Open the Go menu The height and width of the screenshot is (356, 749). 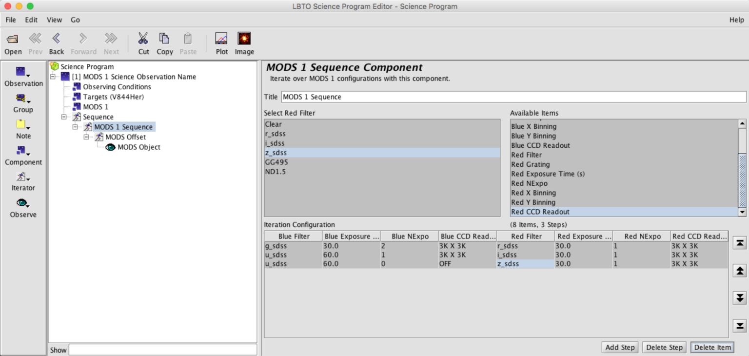[x=75, y=20]
